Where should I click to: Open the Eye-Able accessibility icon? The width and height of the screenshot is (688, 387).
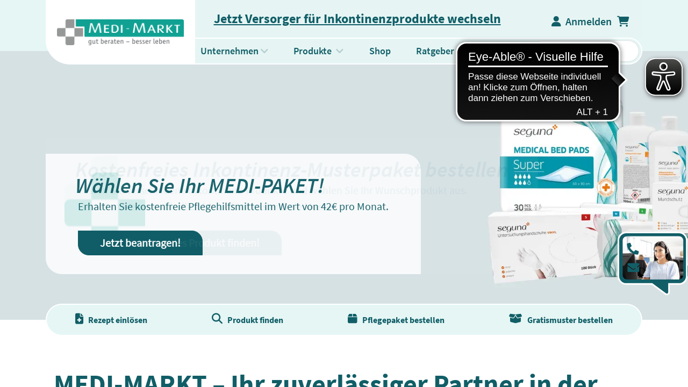[x=664, y=77]
